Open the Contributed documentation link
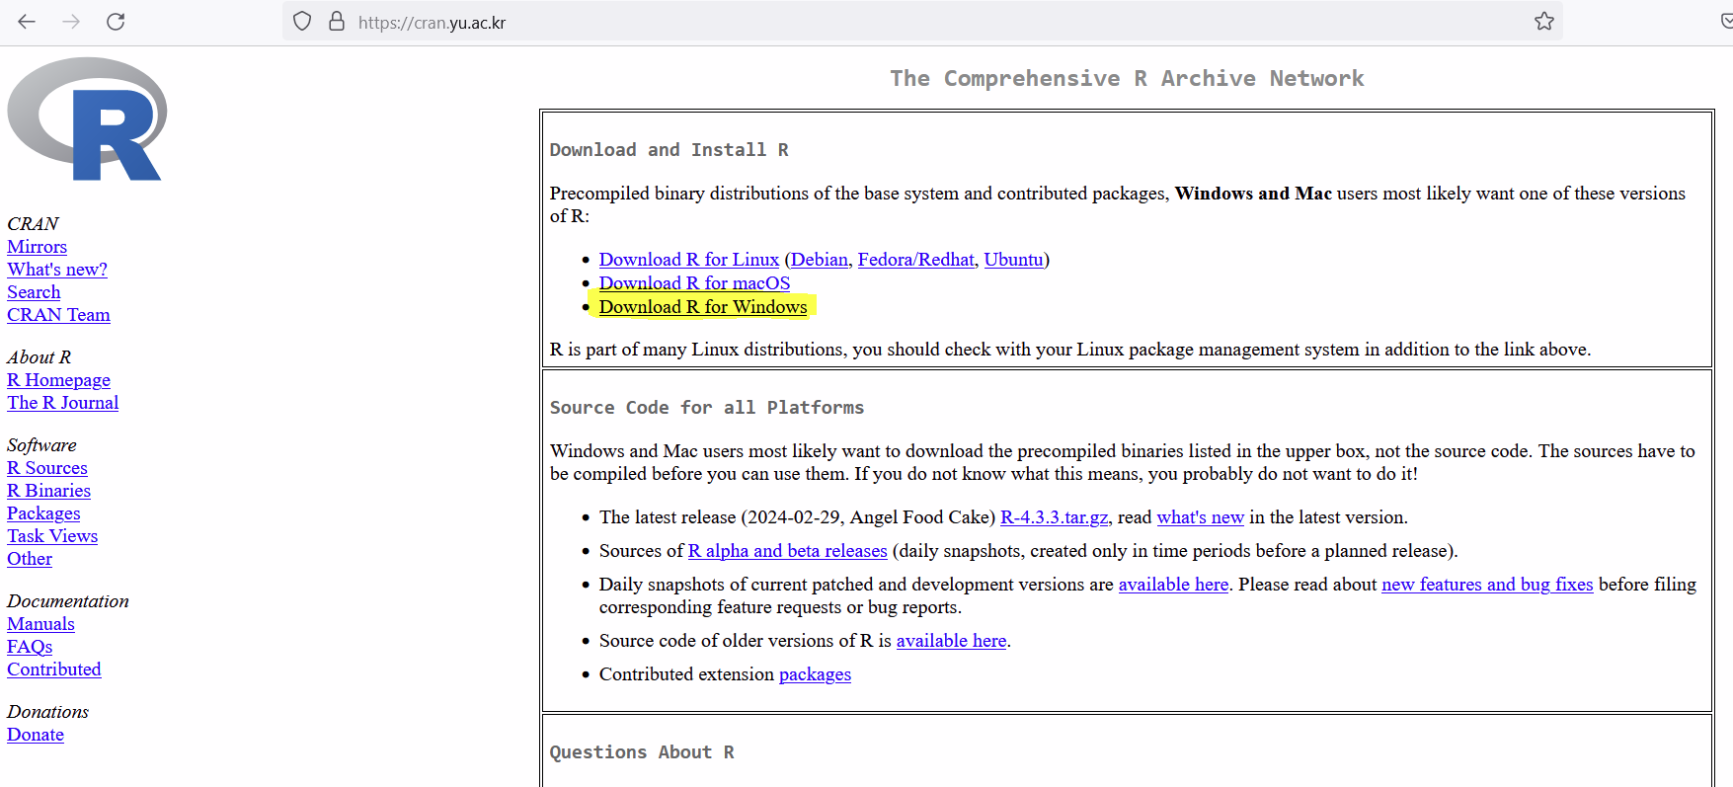1733x787 pixels. 54,669
